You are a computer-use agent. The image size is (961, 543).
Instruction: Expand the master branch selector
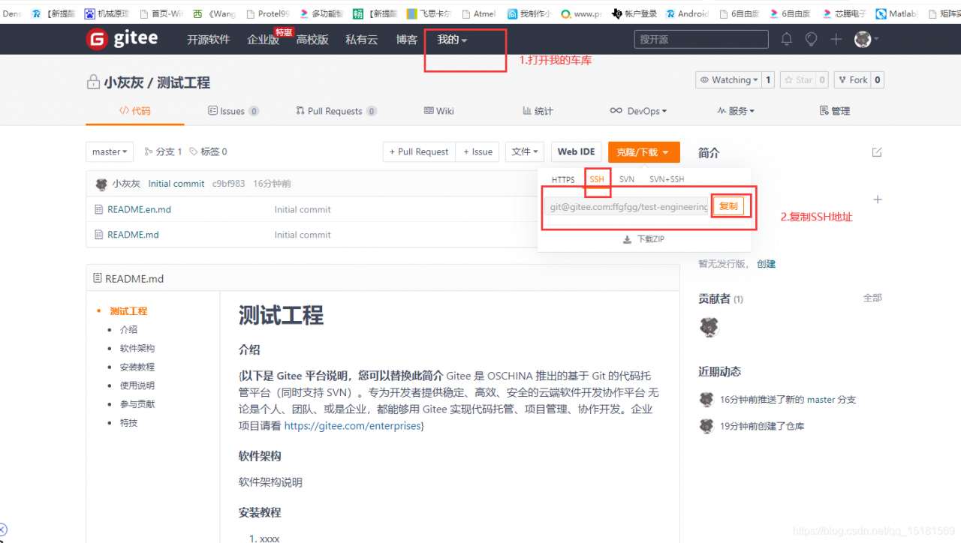coord(110,151)
